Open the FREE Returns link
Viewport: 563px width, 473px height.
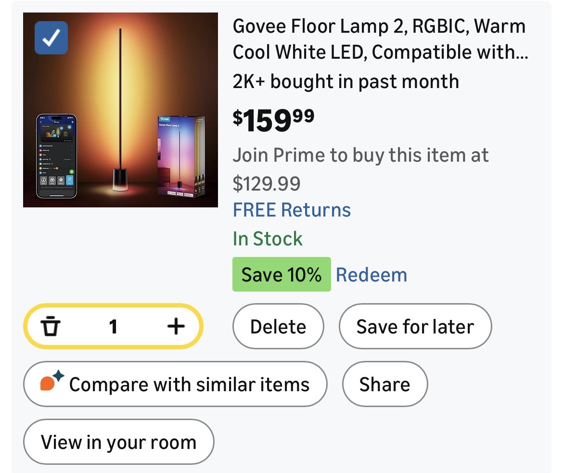tap(292, 210)
